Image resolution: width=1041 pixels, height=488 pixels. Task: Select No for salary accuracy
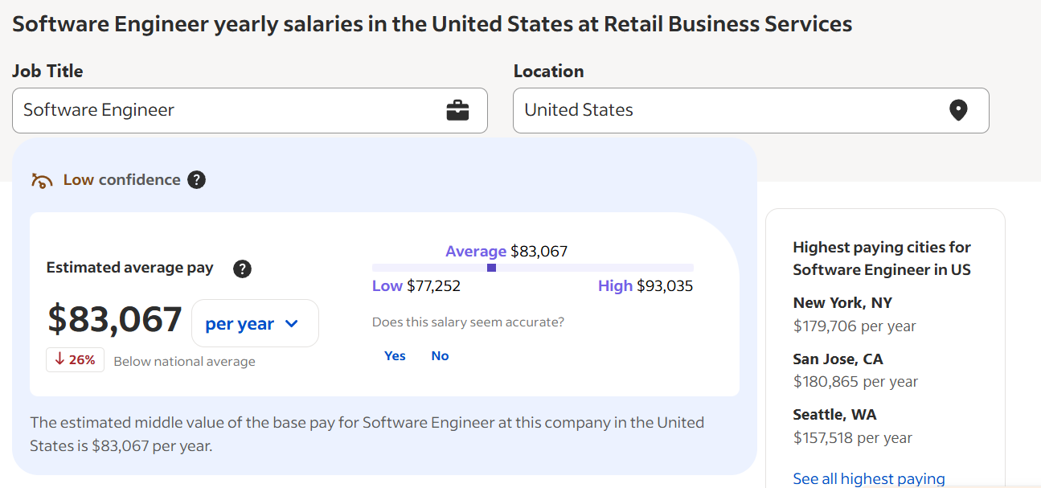click(440, 355)
